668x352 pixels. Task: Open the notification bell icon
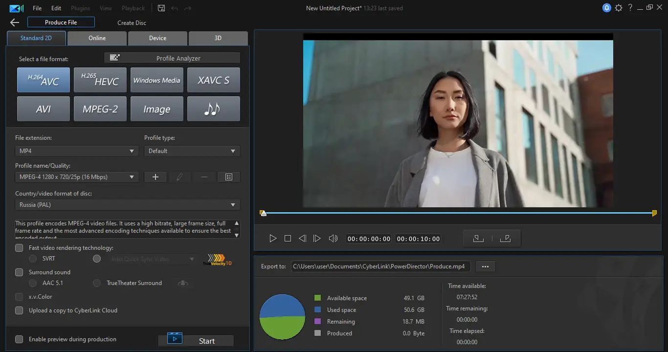tap(606, 8)
